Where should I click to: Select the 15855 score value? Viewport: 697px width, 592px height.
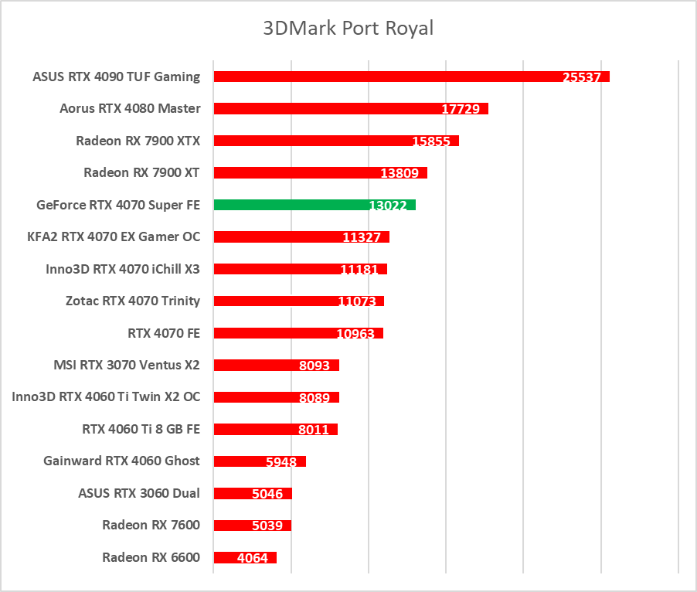click(x=431, y=141)
